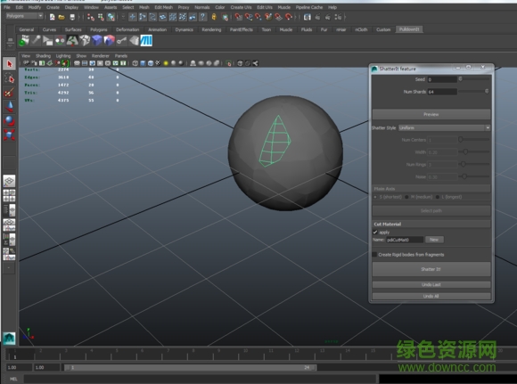This screenshot has width=517, height=384.
Task: Click the Save Scene disk icon
Action: (x=72, y=17)
